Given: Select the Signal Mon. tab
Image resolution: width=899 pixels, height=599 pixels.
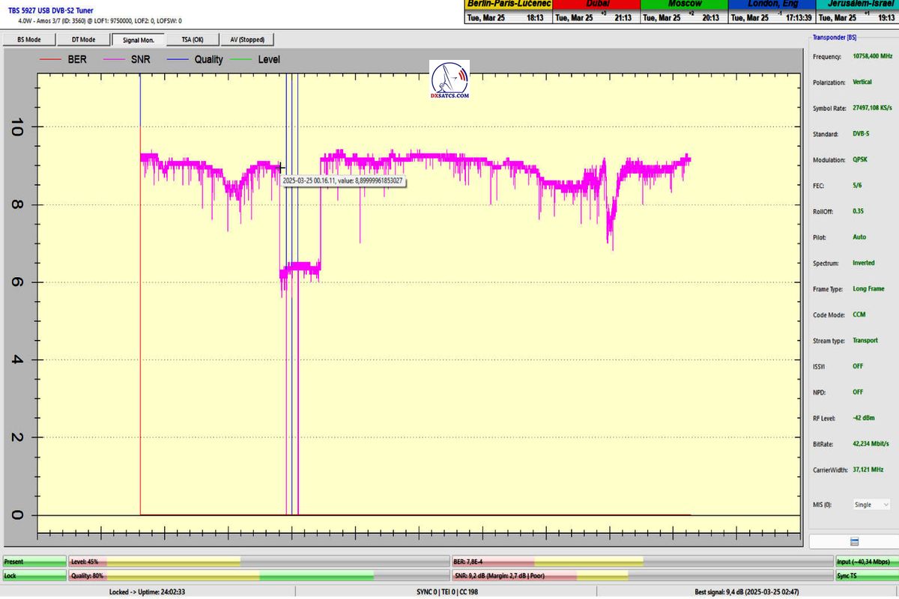Looking at the screenshot, I should pyautogui.click(x=138, y=40).
